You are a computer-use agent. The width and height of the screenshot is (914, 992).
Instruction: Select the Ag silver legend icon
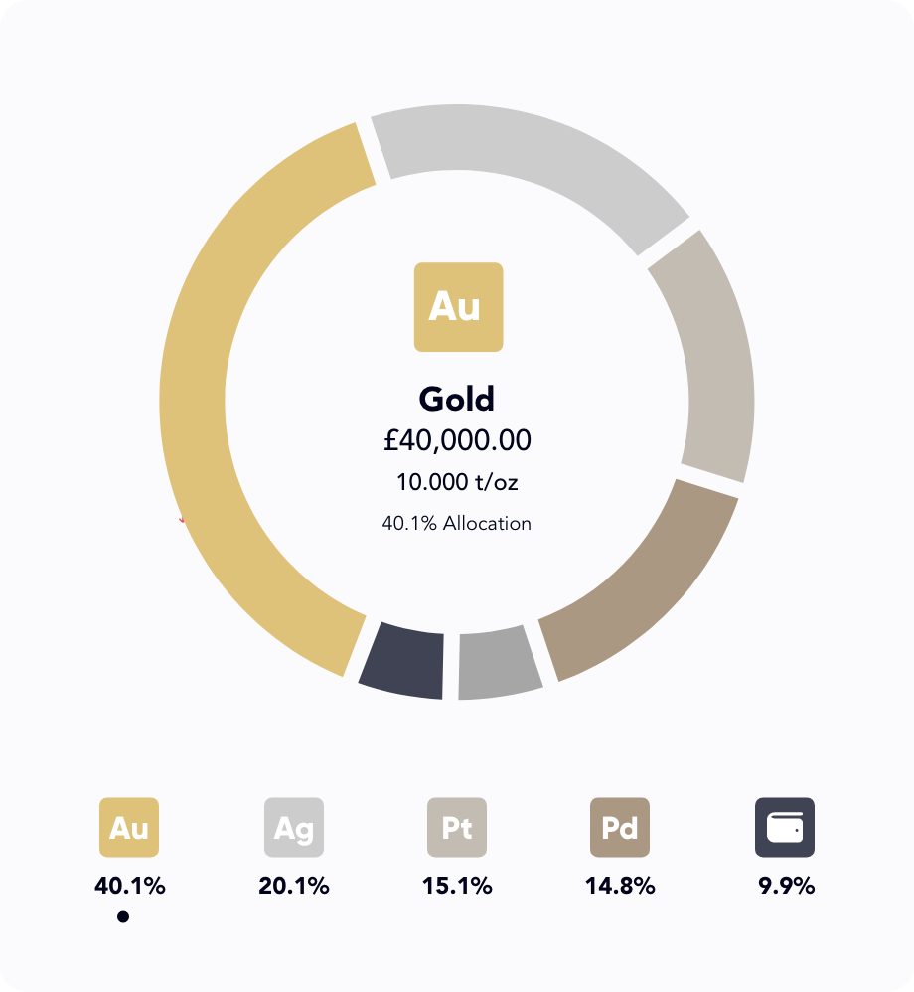pos(294,827)
